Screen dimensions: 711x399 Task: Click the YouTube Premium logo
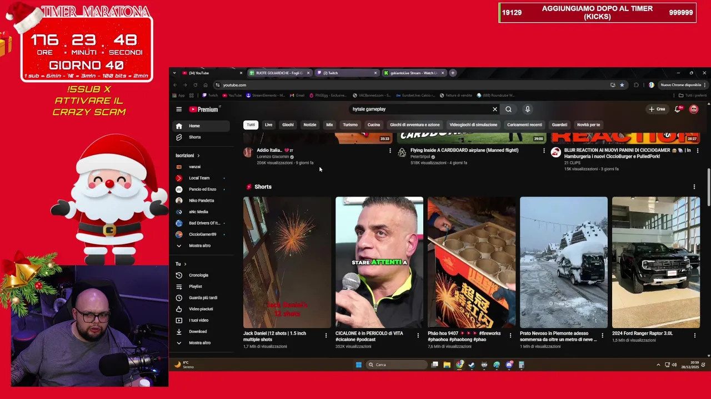204,109
